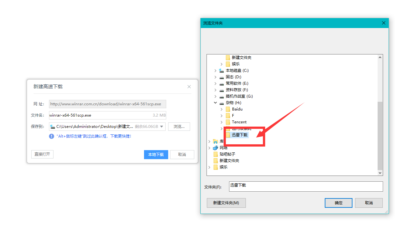Click the blue info icon beside Alt tip
Image resolution: width=395 pixels, height=230 pixels.
point(52,136)
